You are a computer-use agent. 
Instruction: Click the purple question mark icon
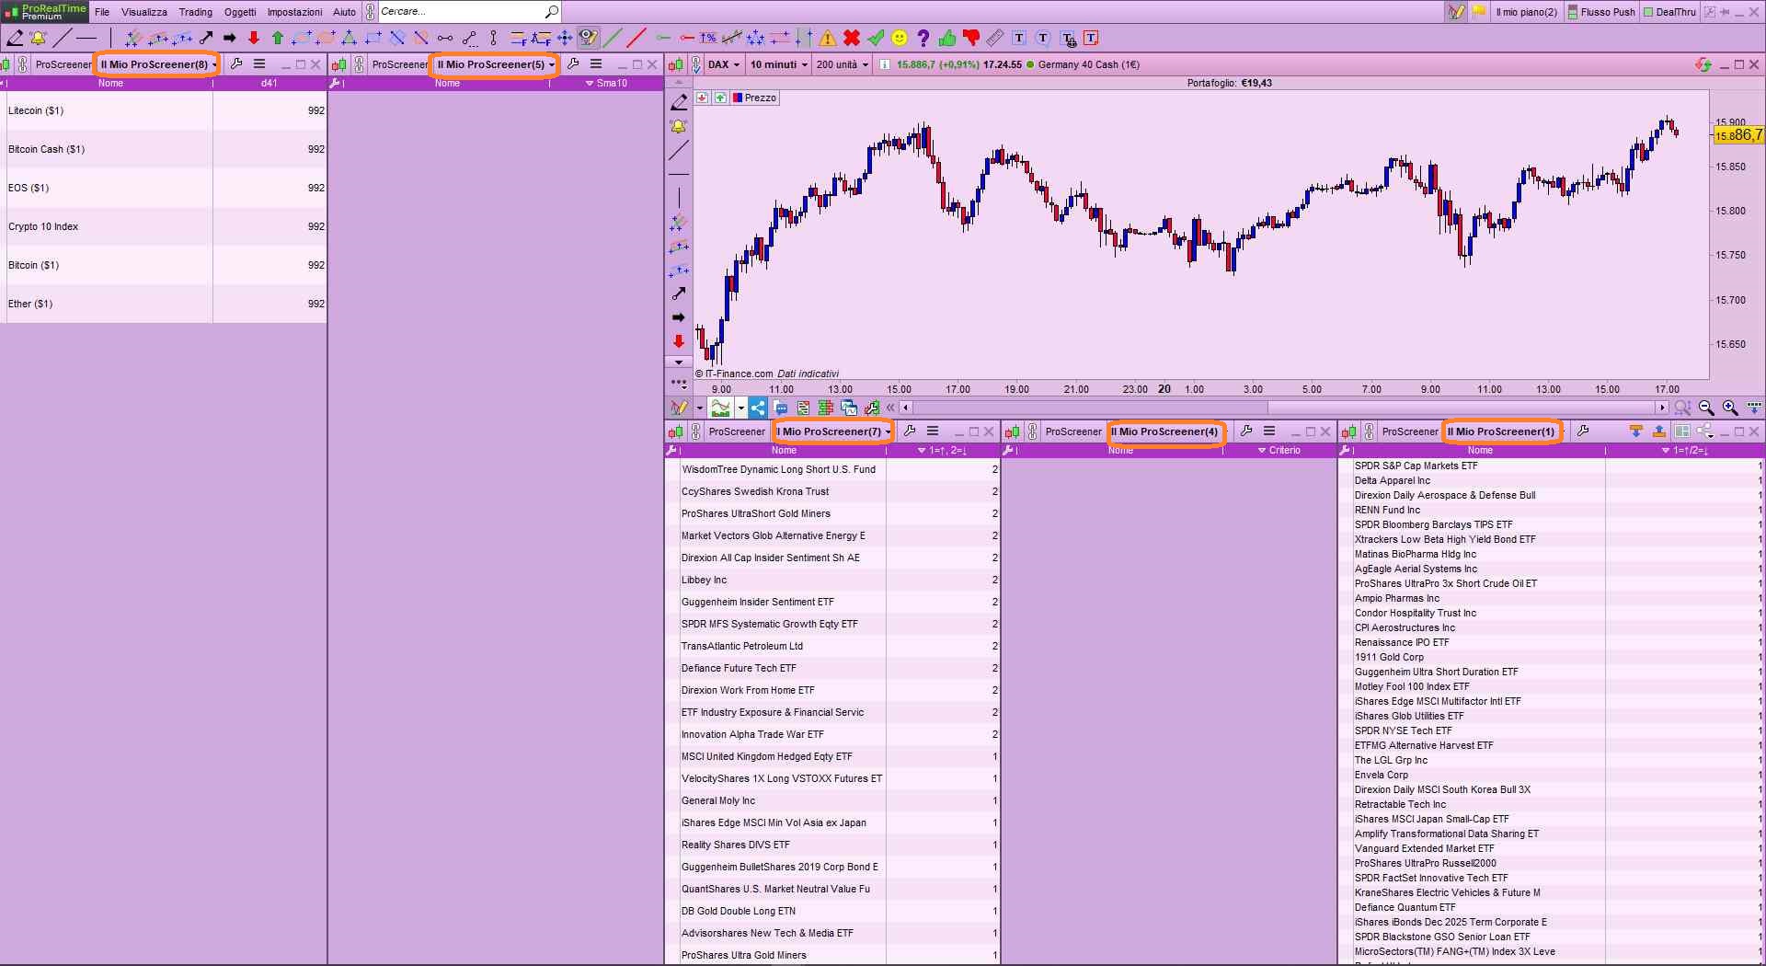[x=923, y=39]
